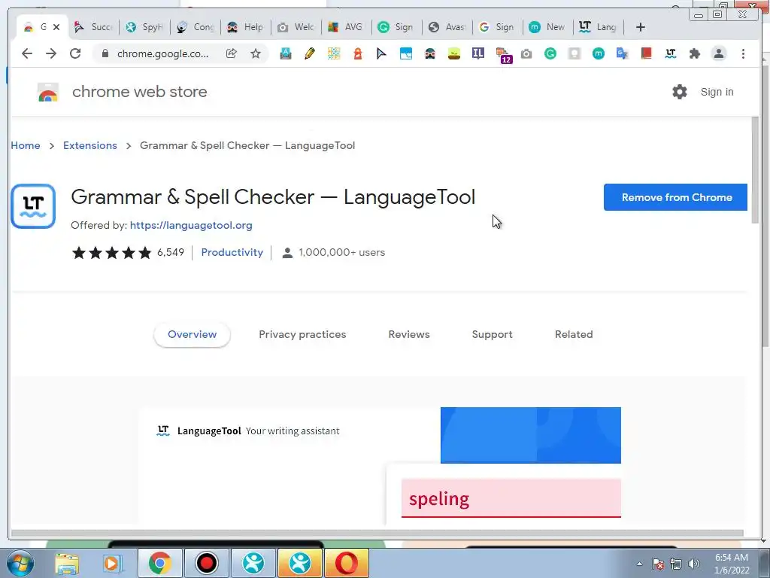Click the Chrome Web Store logo
Screen dimensions: 770x578
coord(48,92)
